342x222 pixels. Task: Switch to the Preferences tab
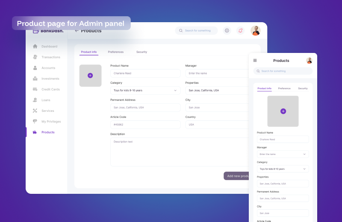[x=115, y=52]
